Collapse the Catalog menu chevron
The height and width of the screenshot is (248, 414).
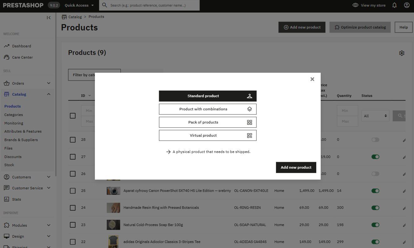coord(49,94)
